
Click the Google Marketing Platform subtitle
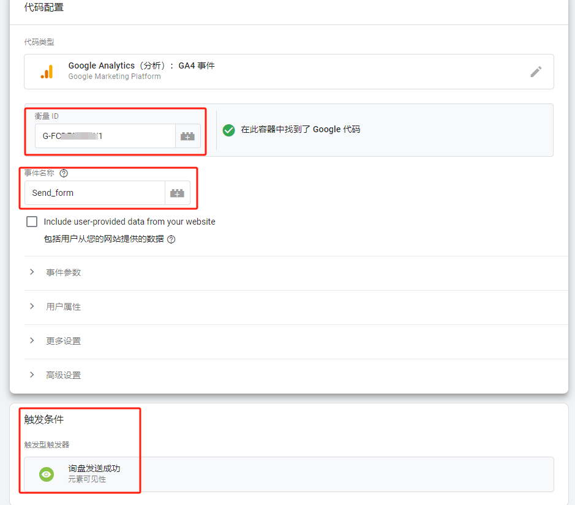pos(115,77)
